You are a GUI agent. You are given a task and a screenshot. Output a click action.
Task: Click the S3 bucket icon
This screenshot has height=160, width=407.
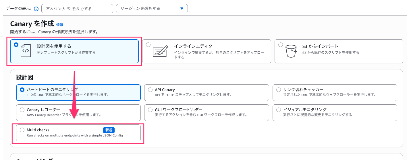(x=290, y=51)
